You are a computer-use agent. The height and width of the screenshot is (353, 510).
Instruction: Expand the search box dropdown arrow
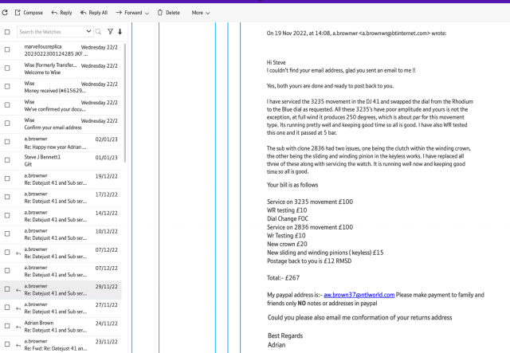[87, 32]
